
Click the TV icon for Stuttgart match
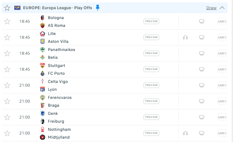(202, 69)
